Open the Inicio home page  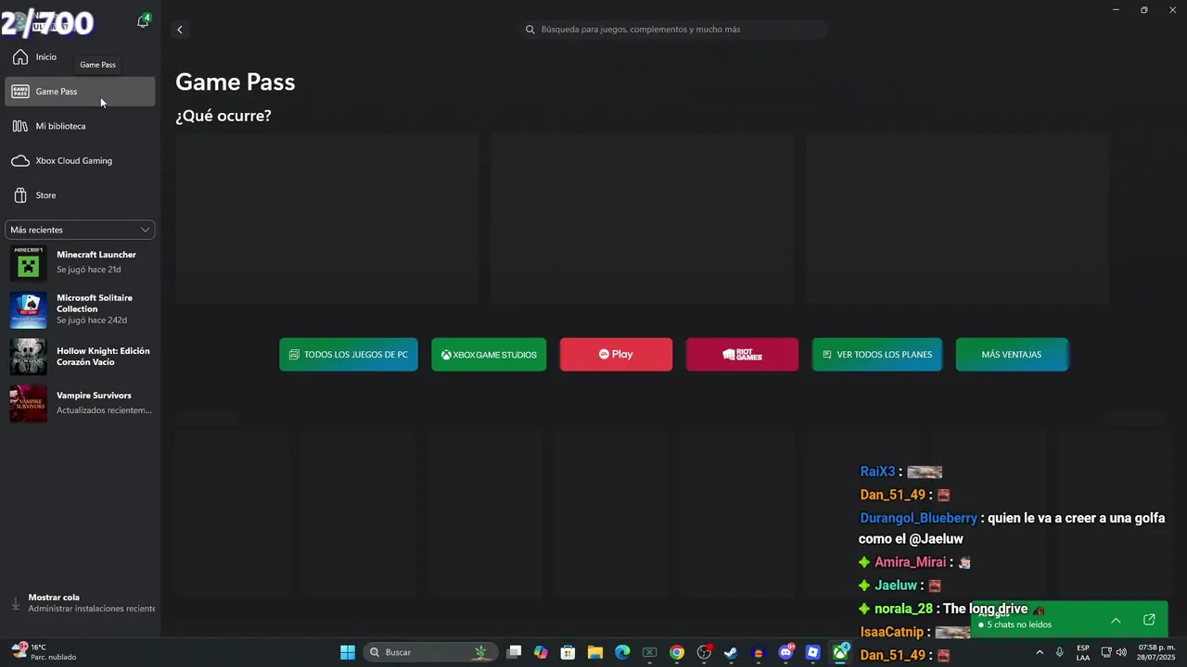coord(80,57)
